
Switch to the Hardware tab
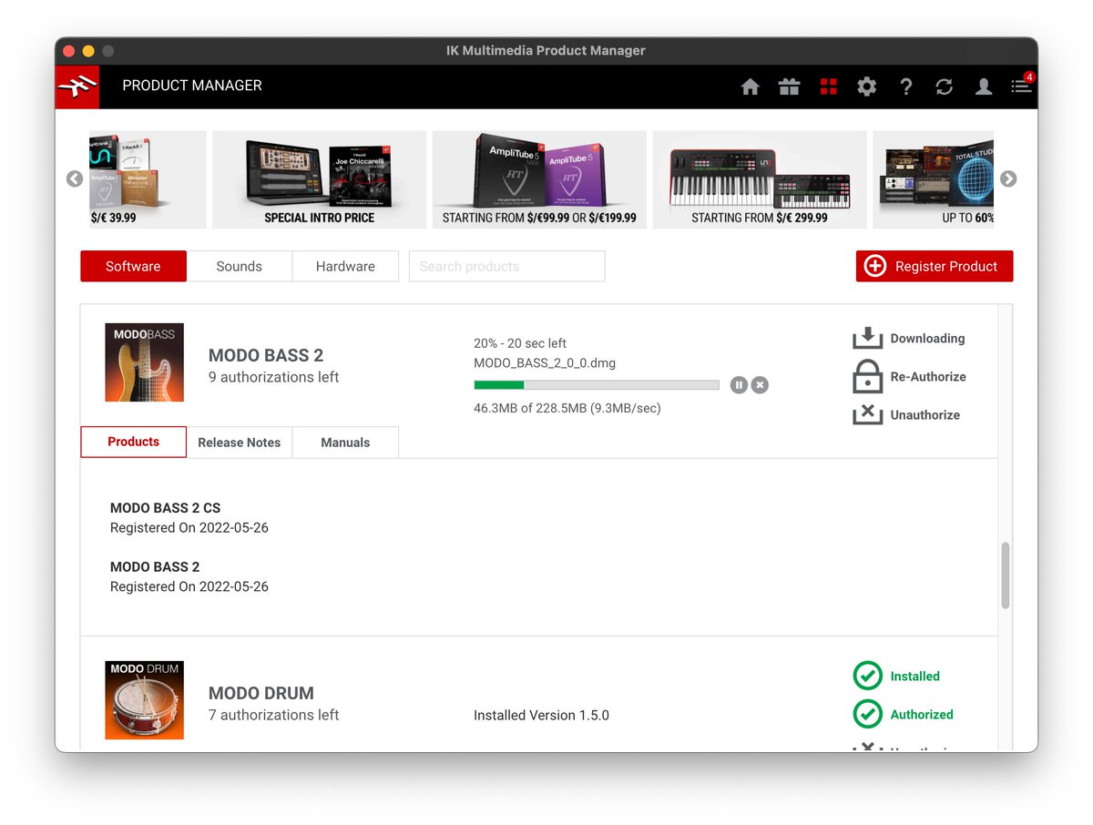[345, 266]
